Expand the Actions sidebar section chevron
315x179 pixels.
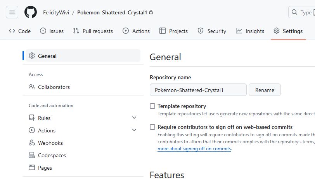(134, 130)
